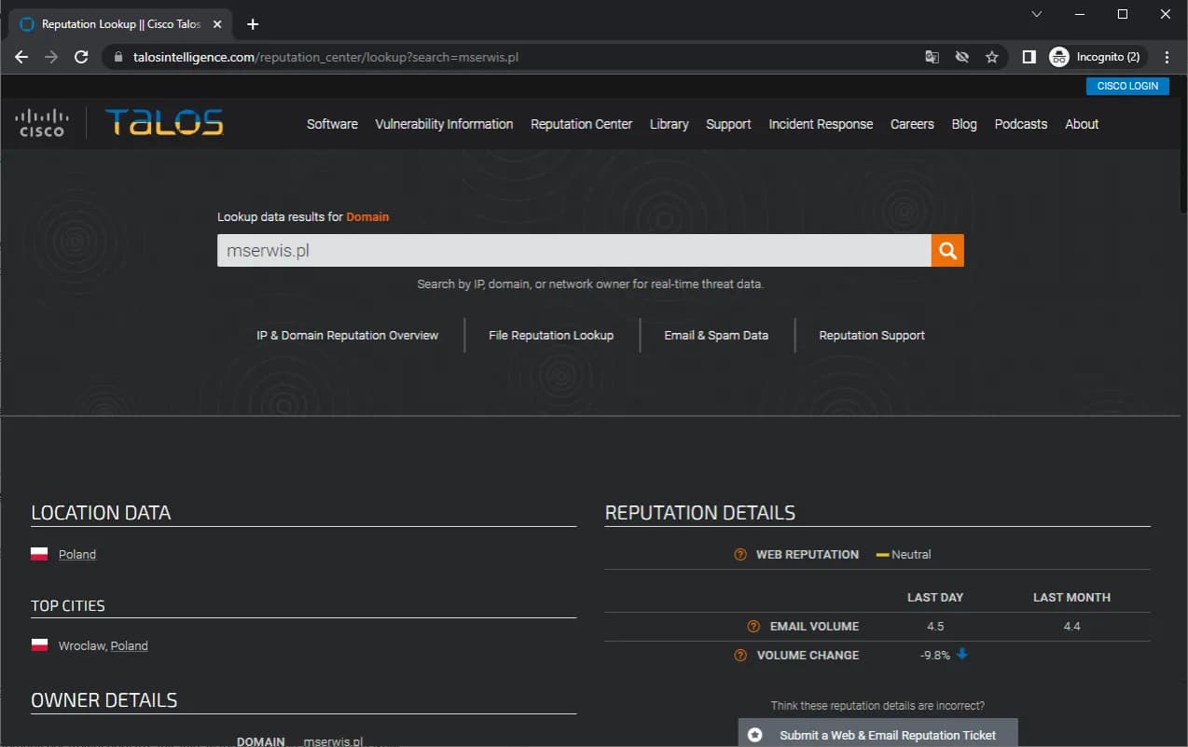Click the CISCO LOGIN button
Viewport: 1188px width, 747px height.
[1126, 86]
